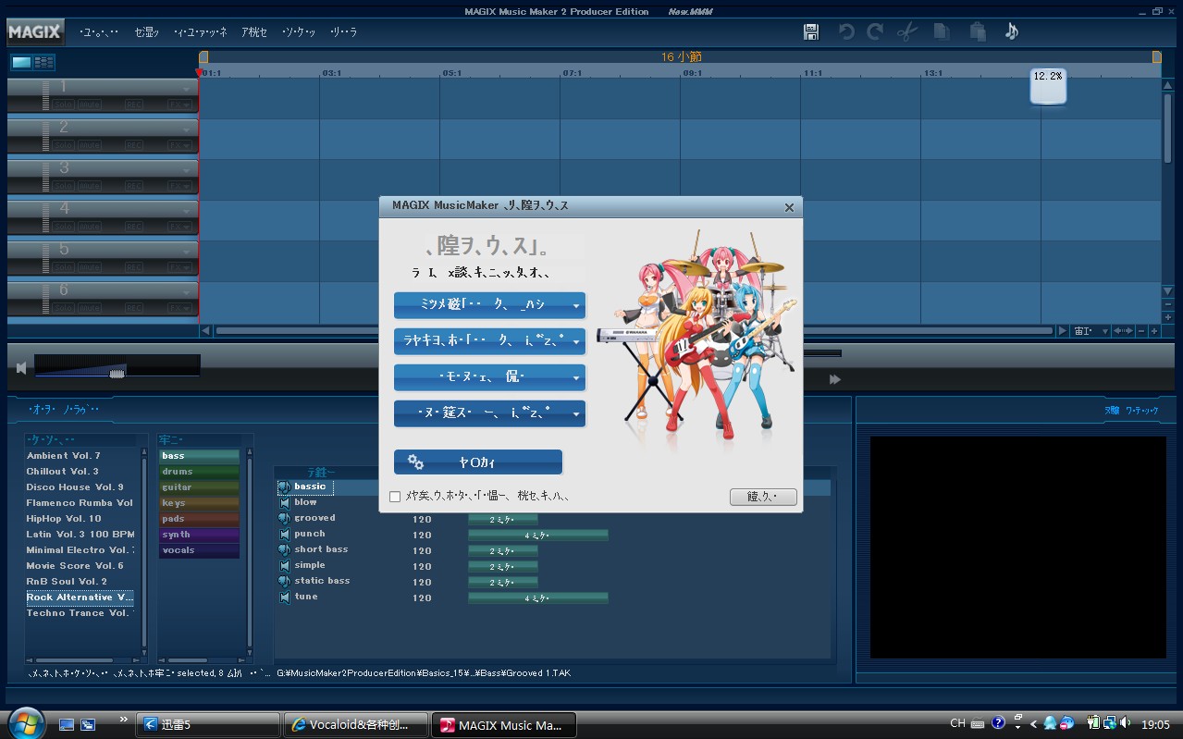Select the drums instrument category
Image resolution: width=1183 pixels, height=739 pixels.
[199, 472]
